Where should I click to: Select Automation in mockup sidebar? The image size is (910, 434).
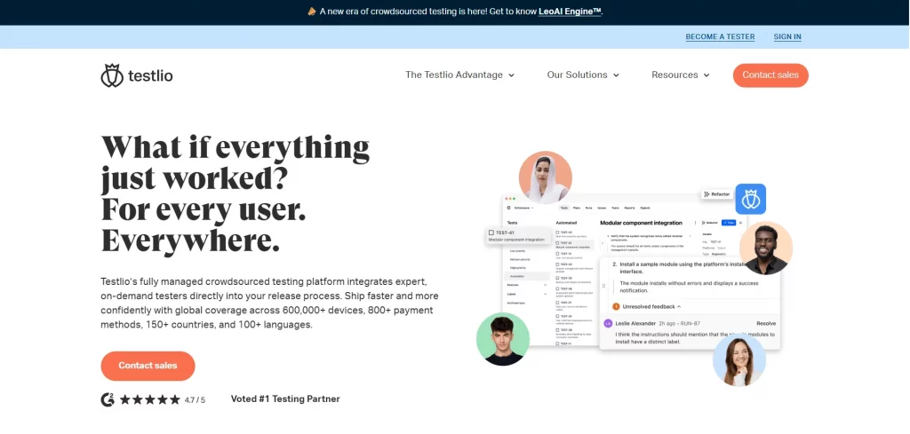(527, 276)
